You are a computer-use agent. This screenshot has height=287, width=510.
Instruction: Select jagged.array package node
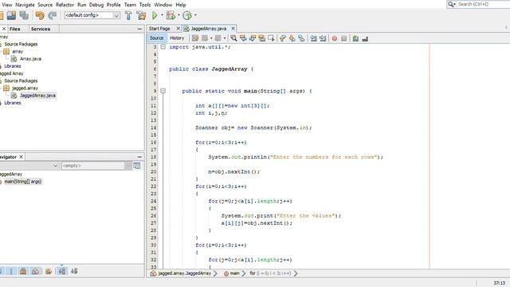click(25, 88)
